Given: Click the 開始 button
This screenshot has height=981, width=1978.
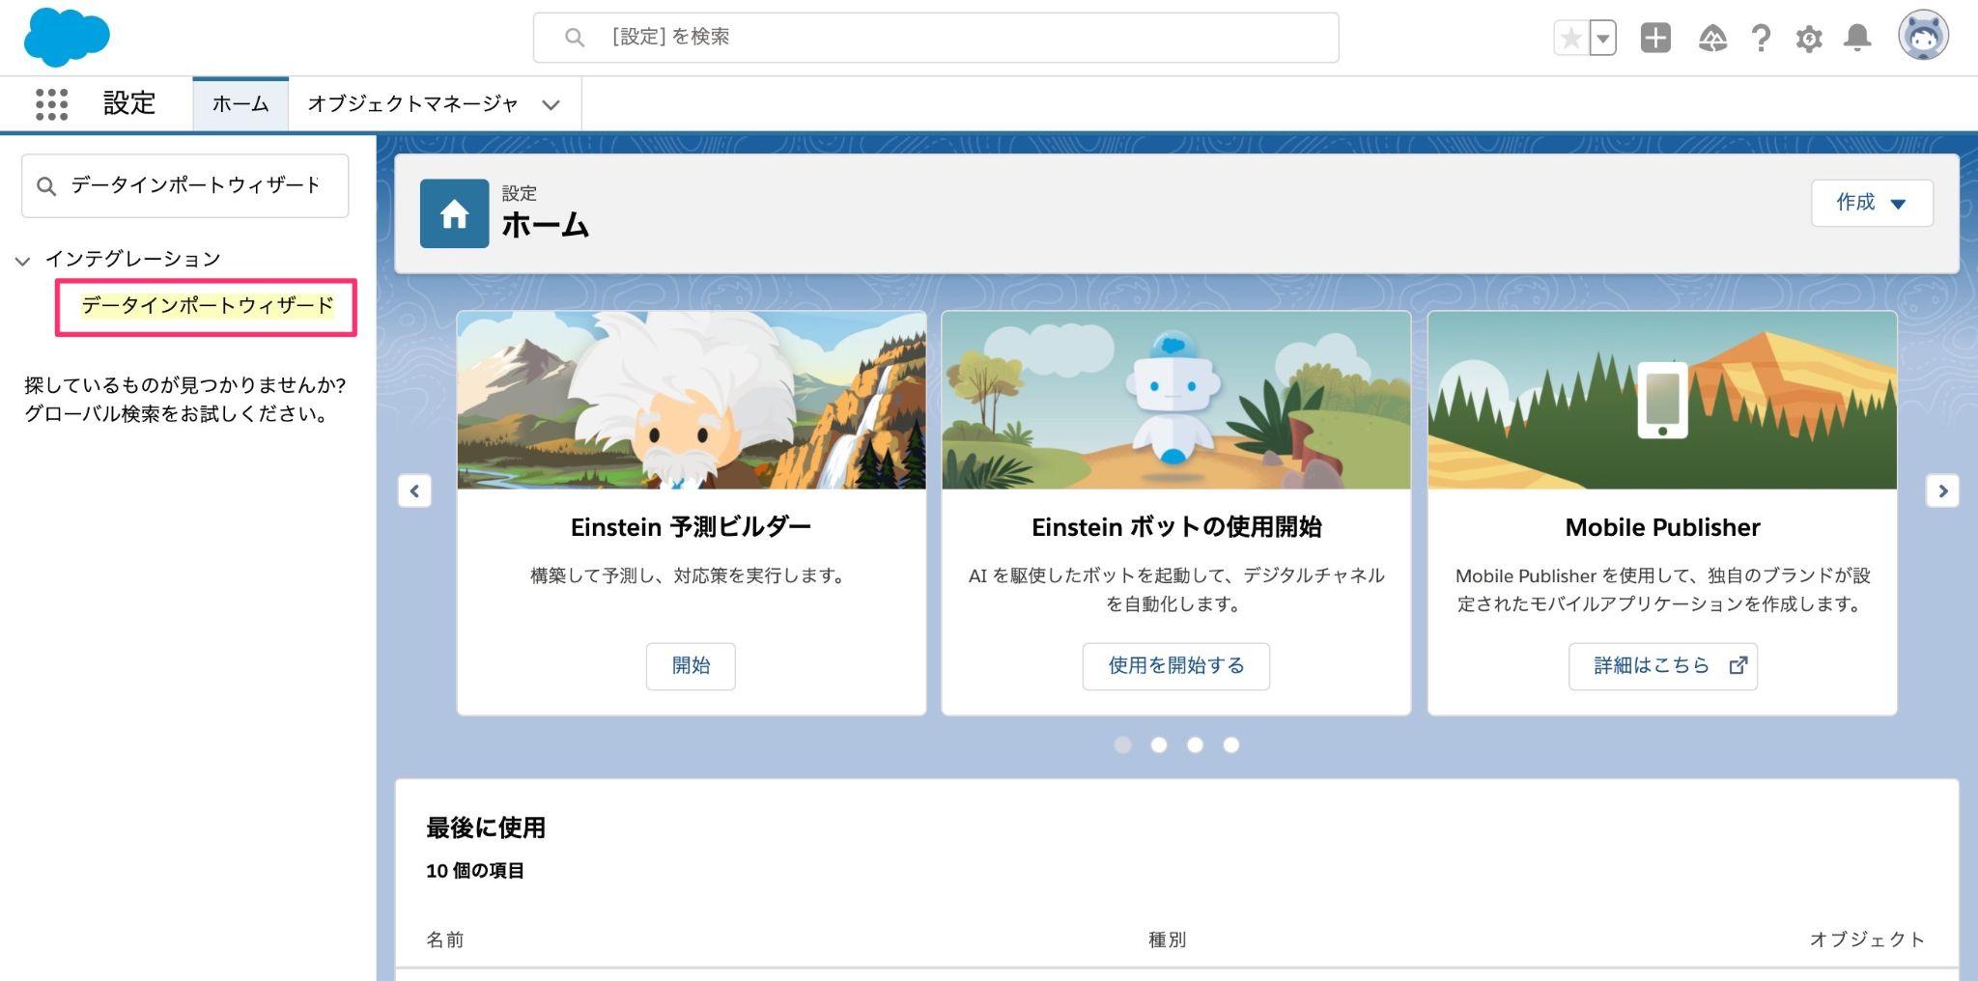Looking at the screenshot, I should click(691, 666).
